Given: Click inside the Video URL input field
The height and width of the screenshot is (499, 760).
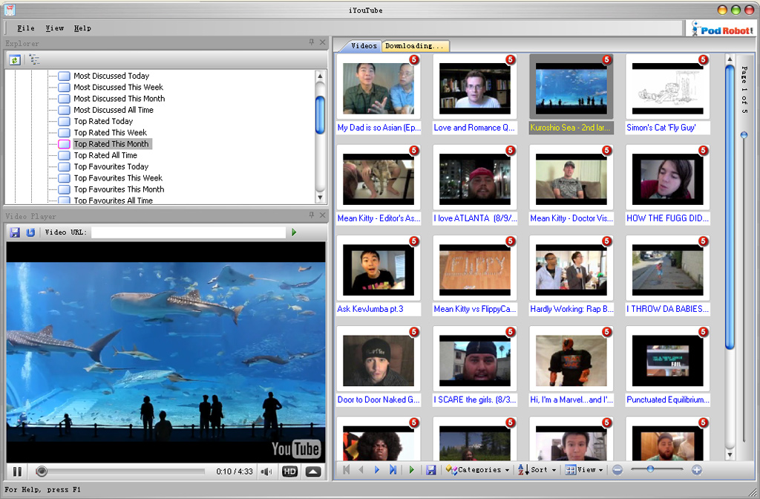Looking at the screenshot, I should point(189,232).
